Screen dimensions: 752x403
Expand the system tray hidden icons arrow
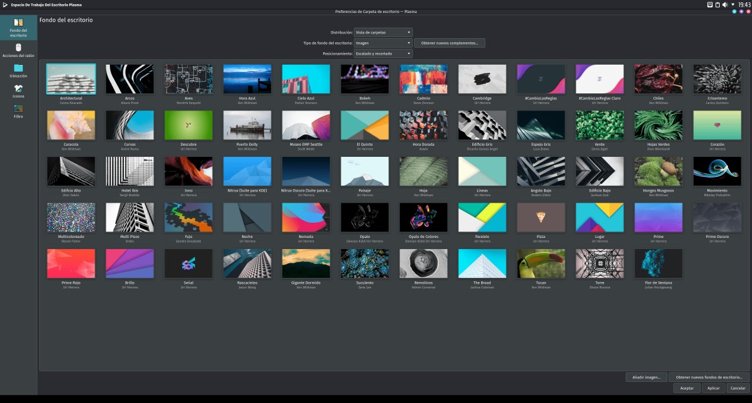[x=733, y=5]
